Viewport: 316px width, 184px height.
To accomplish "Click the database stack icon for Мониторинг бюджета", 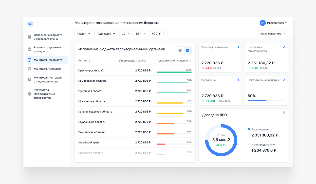I will pos(29,60).
